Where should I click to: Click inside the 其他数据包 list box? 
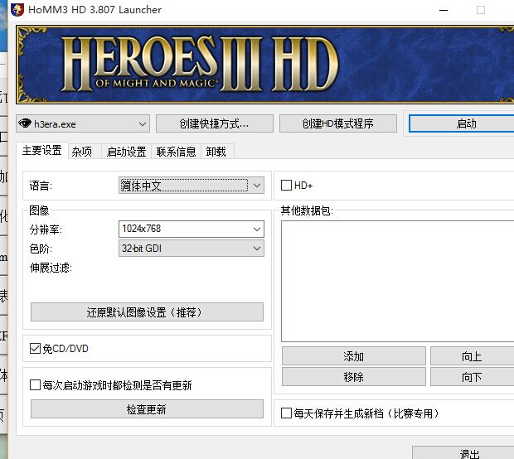tap(397, 281)
